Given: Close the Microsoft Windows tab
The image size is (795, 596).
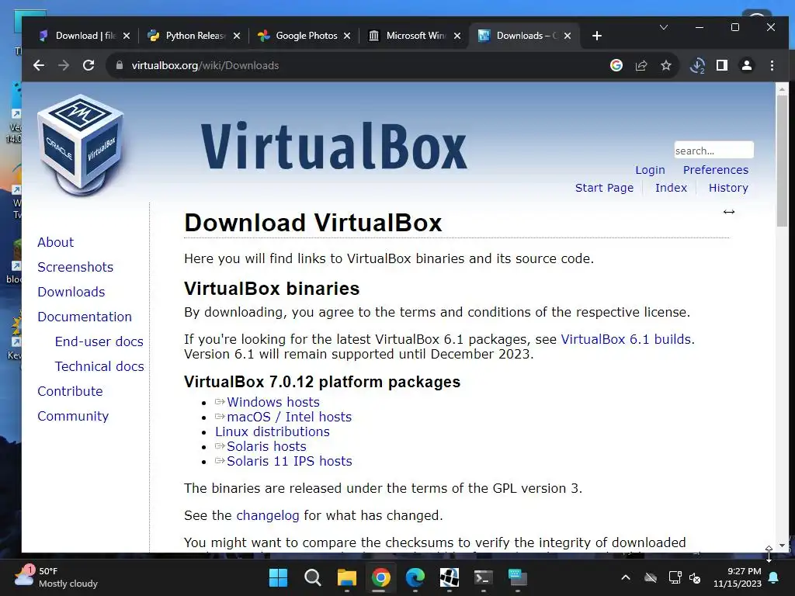Looking at the screenshot, I should click(x=457, y=36).
